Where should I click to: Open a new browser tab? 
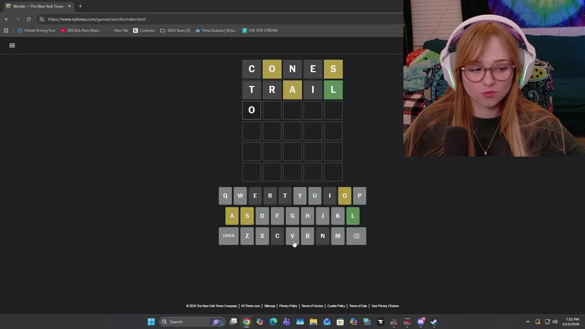[x=80, y=6]
